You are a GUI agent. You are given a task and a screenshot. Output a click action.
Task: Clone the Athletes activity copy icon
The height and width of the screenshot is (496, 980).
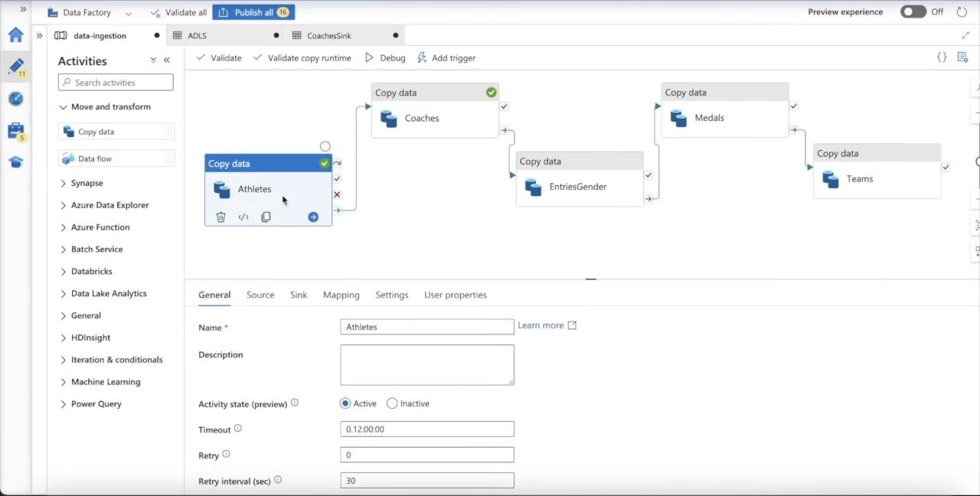pyautogui.click(x=266, y=217)
